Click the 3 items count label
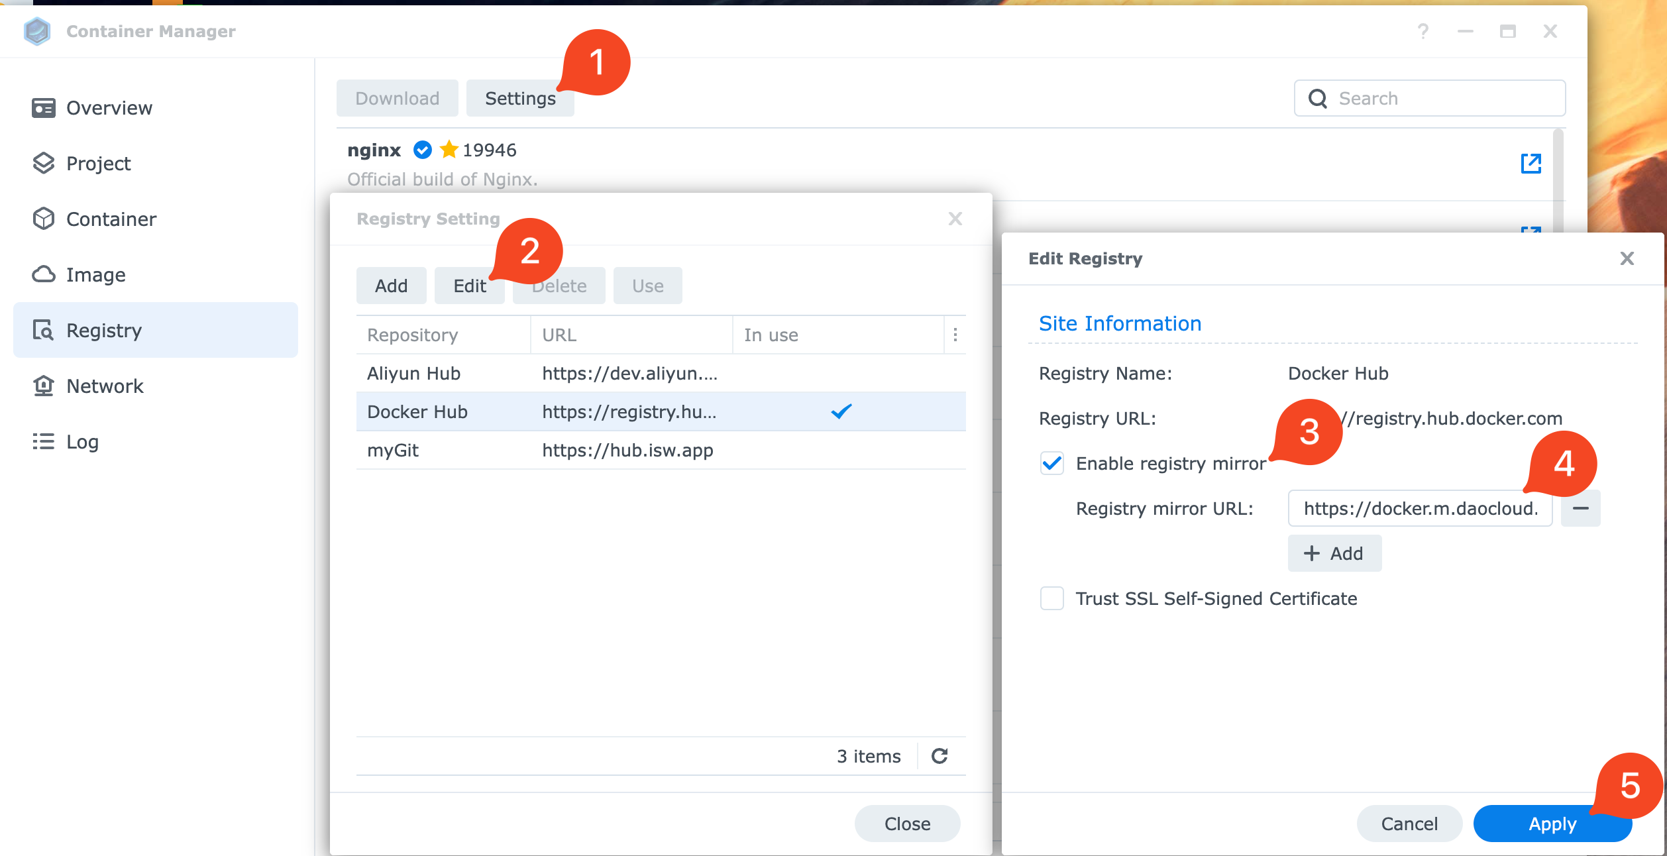The height and width of the screenshot is (856, 1667). click(869, 756)
